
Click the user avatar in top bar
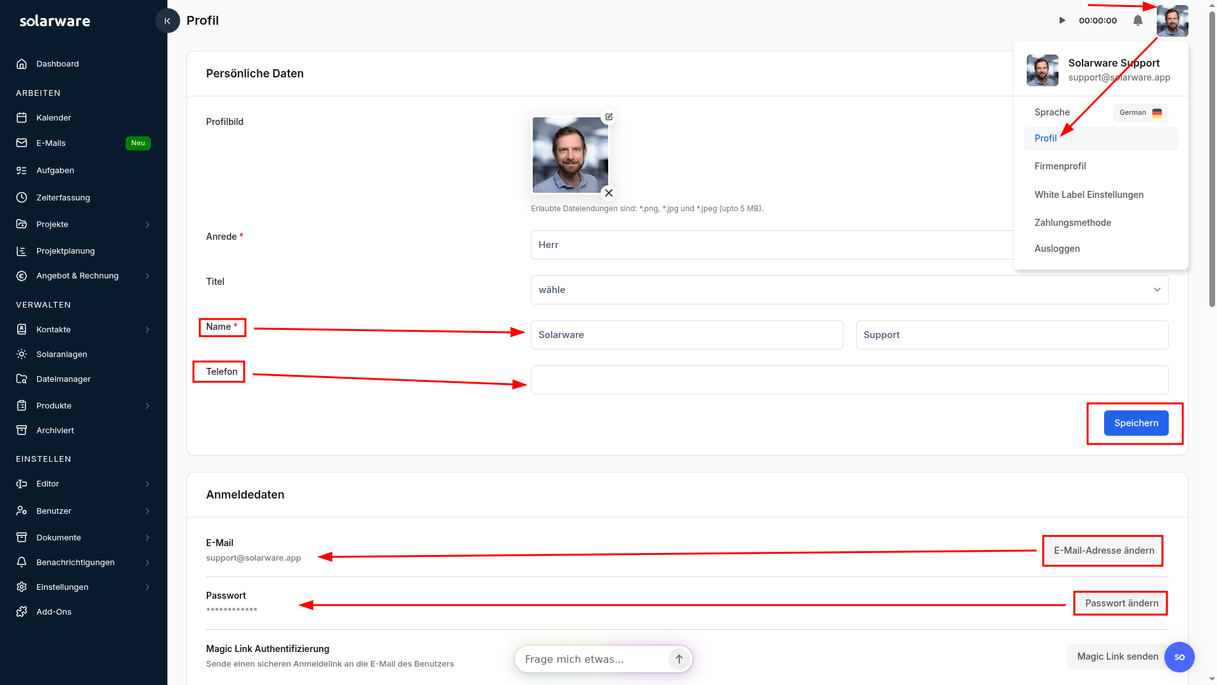coord(1172,21)
